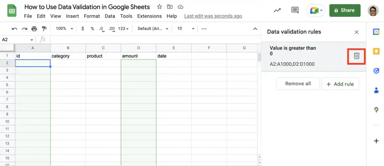This screenshot has height=166, width=384.
Task: Star this spreadsheet document
Action: [159, 7]
